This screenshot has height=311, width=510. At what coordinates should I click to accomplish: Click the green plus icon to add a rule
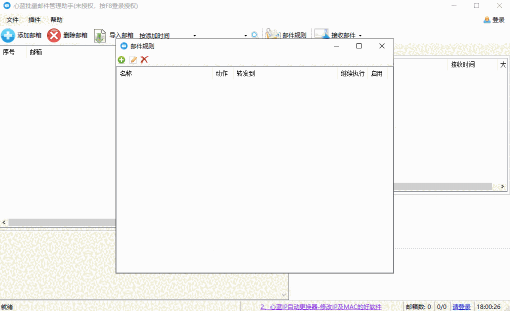click(121, 59)
